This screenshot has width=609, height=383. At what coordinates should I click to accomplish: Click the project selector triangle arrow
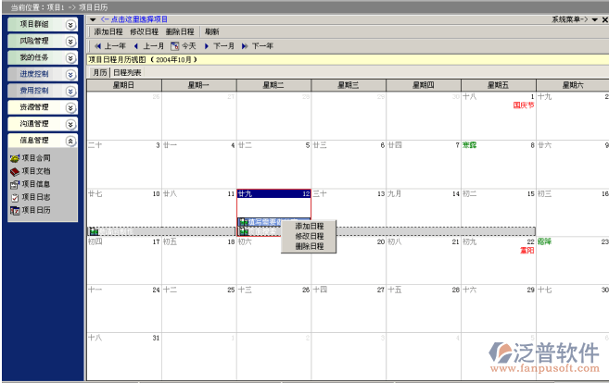93,19
